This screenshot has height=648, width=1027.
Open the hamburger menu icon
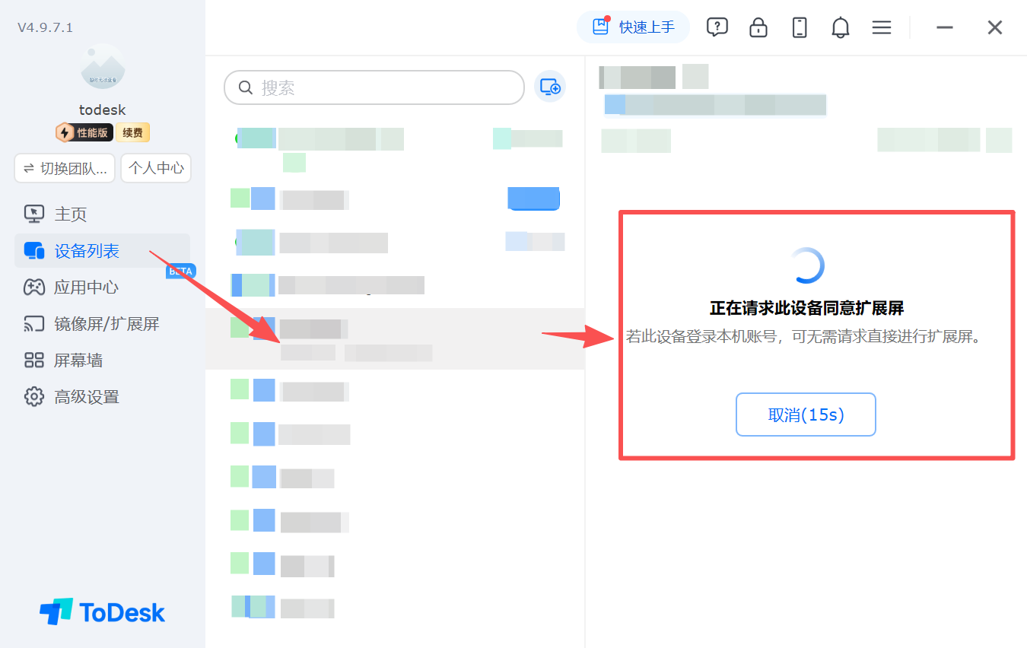point(882,27)
